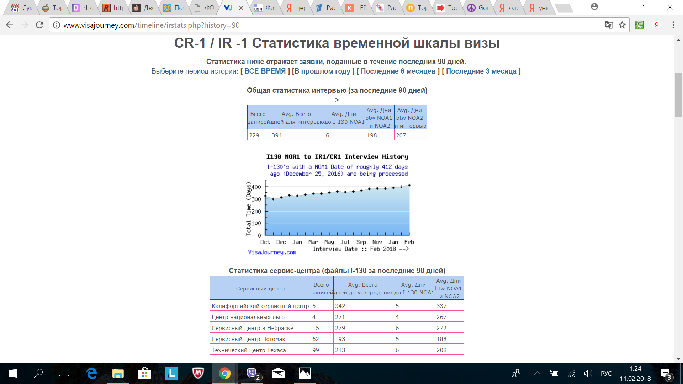The width and height of the screenshot is (683, 384).
Task: Switch the РУС keyboard language indicator
Action: (x=606, y=373)
